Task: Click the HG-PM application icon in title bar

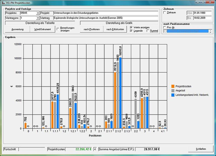Action: pos(3,2)
